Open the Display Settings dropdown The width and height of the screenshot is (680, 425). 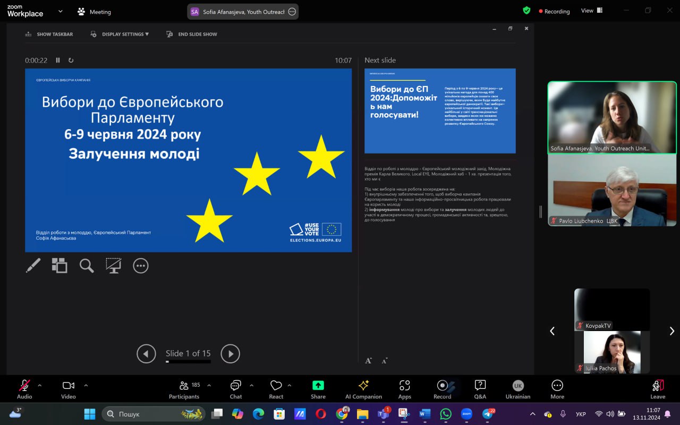click(125, 34)
